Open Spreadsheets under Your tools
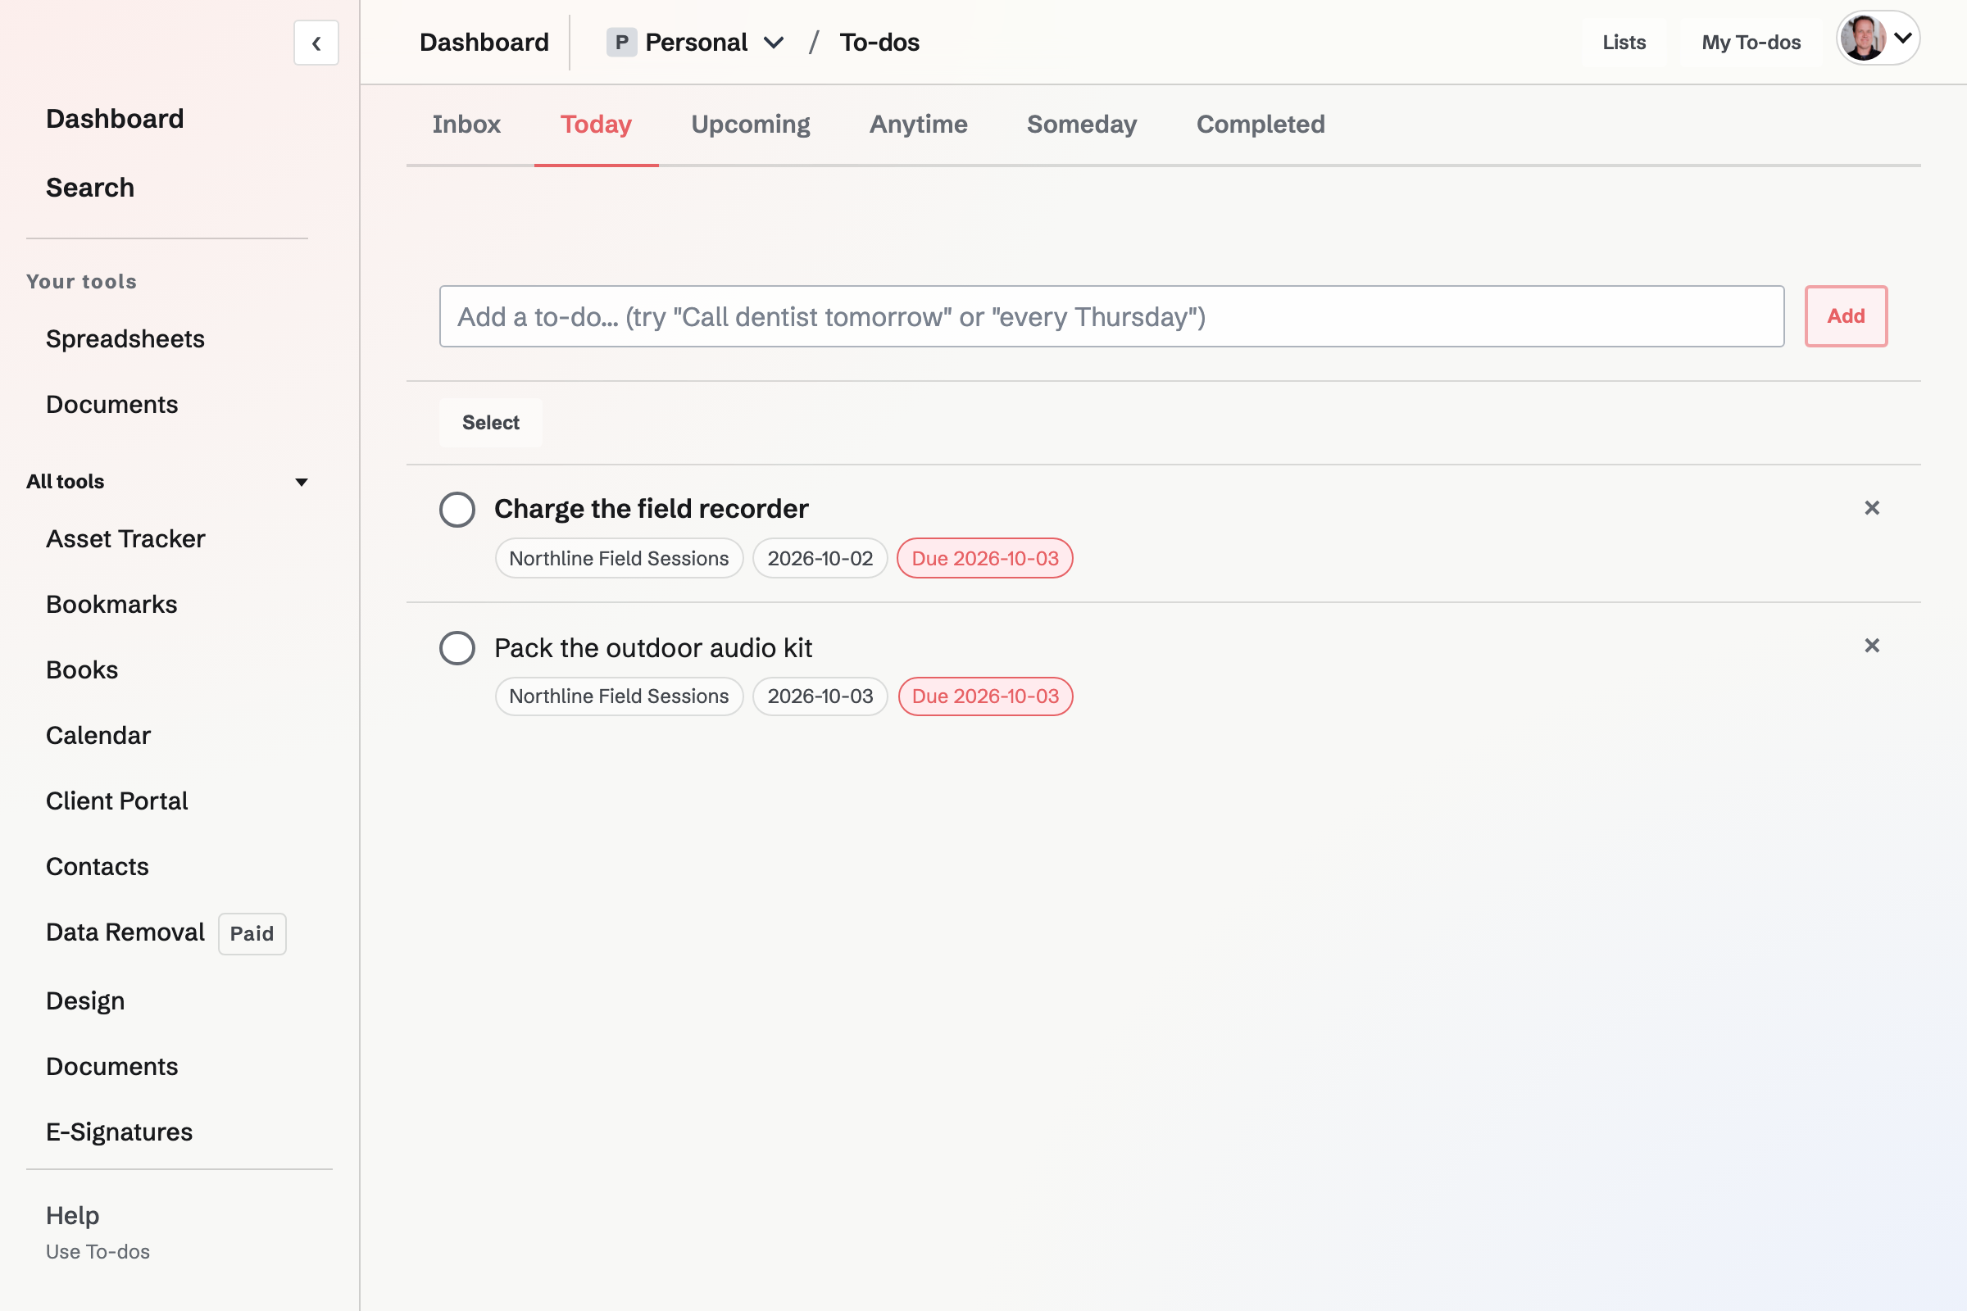Viewport: 1967px width, 1311px height. pos(125,338)
